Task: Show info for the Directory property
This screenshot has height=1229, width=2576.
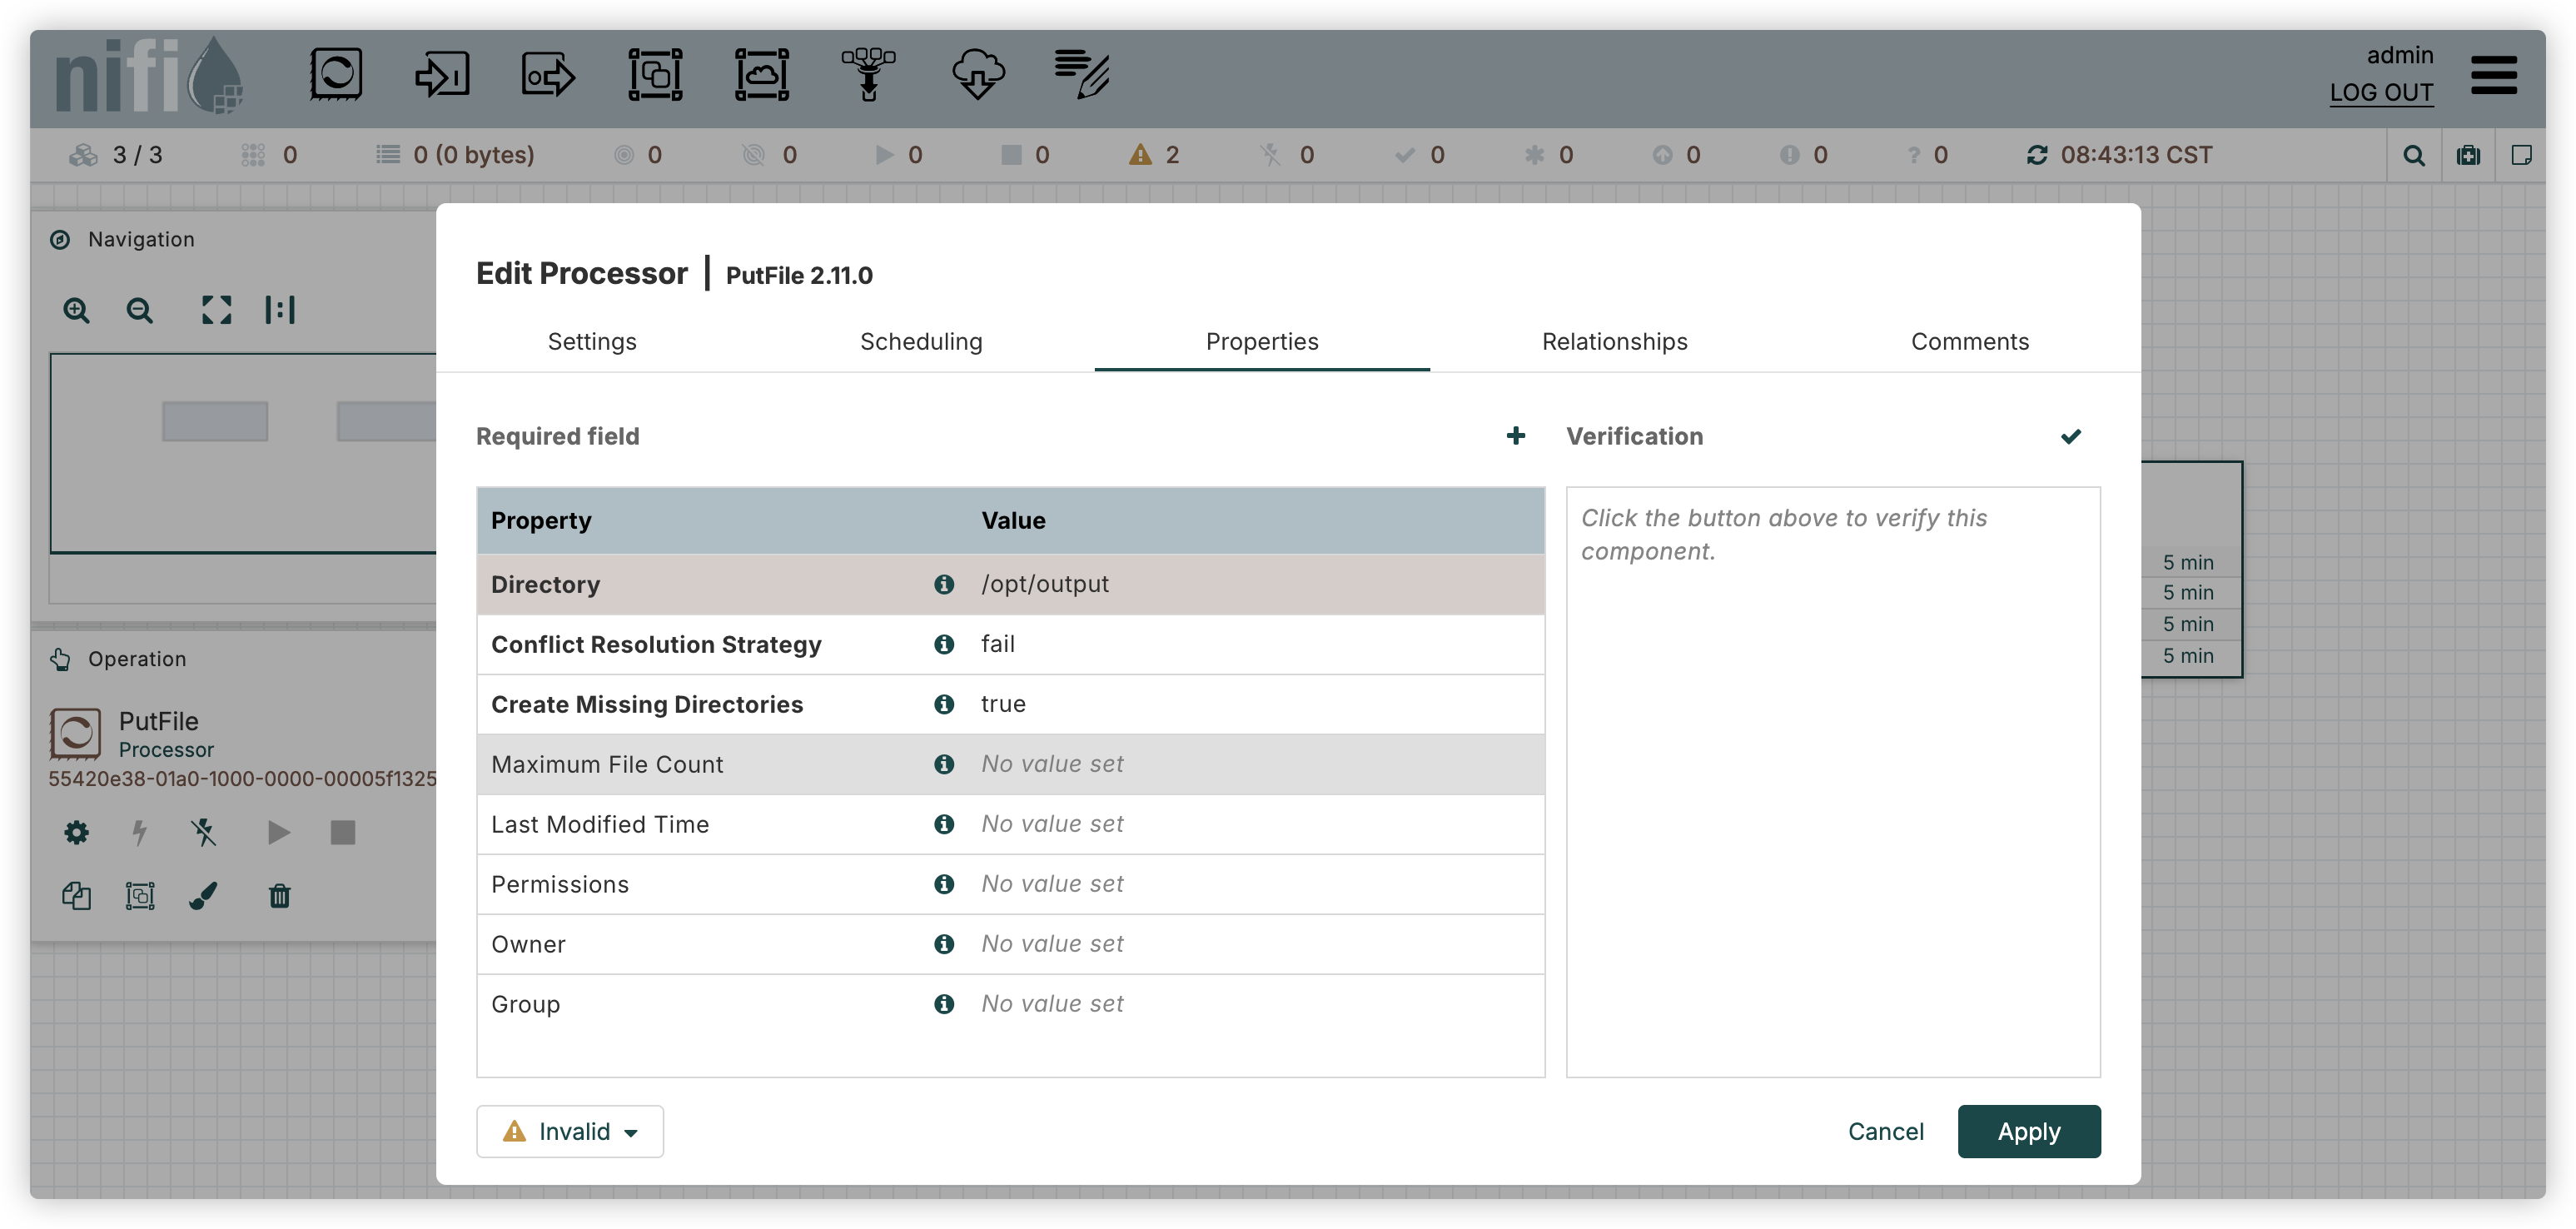Action: pos(943,584)
